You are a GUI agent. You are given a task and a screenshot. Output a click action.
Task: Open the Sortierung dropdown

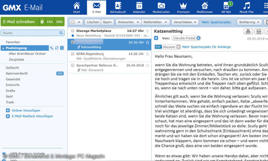[x=249, y=22]
